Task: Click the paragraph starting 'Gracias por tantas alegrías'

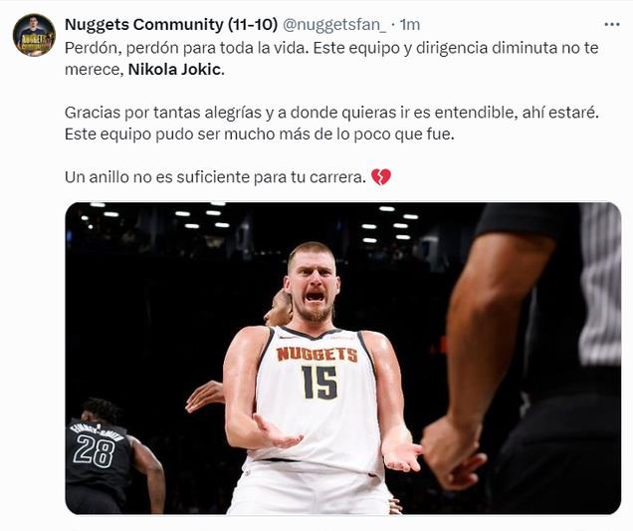Action: (x=331, y=124)
